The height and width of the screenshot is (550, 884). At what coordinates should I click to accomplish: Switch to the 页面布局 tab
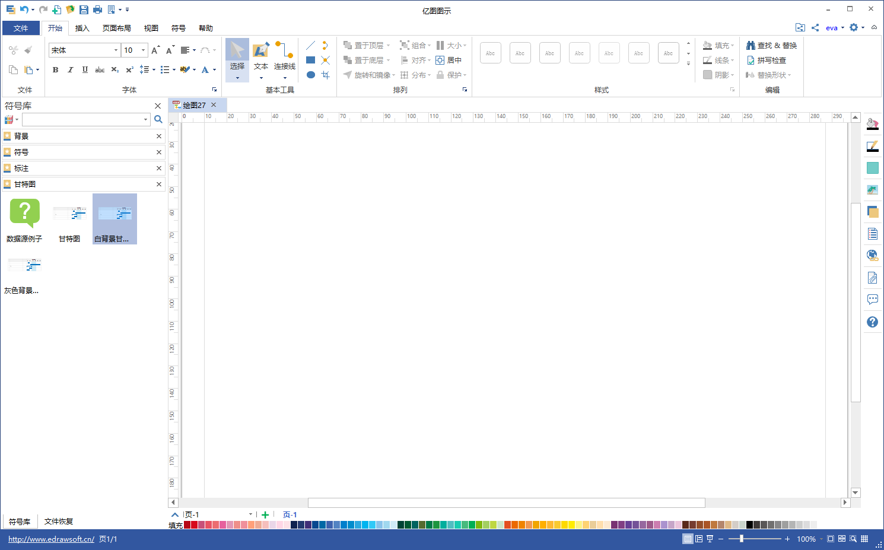pyautogui.click(x=116, y=28)
